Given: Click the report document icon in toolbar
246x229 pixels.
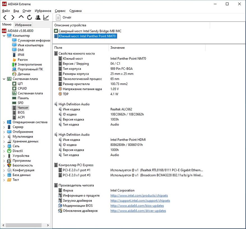Looking at the screenshot, I should [58, 17].
